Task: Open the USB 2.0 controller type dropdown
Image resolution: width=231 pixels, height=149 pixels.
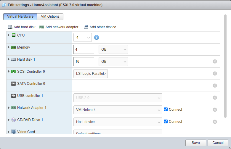Action: click(x=118, y=98)
